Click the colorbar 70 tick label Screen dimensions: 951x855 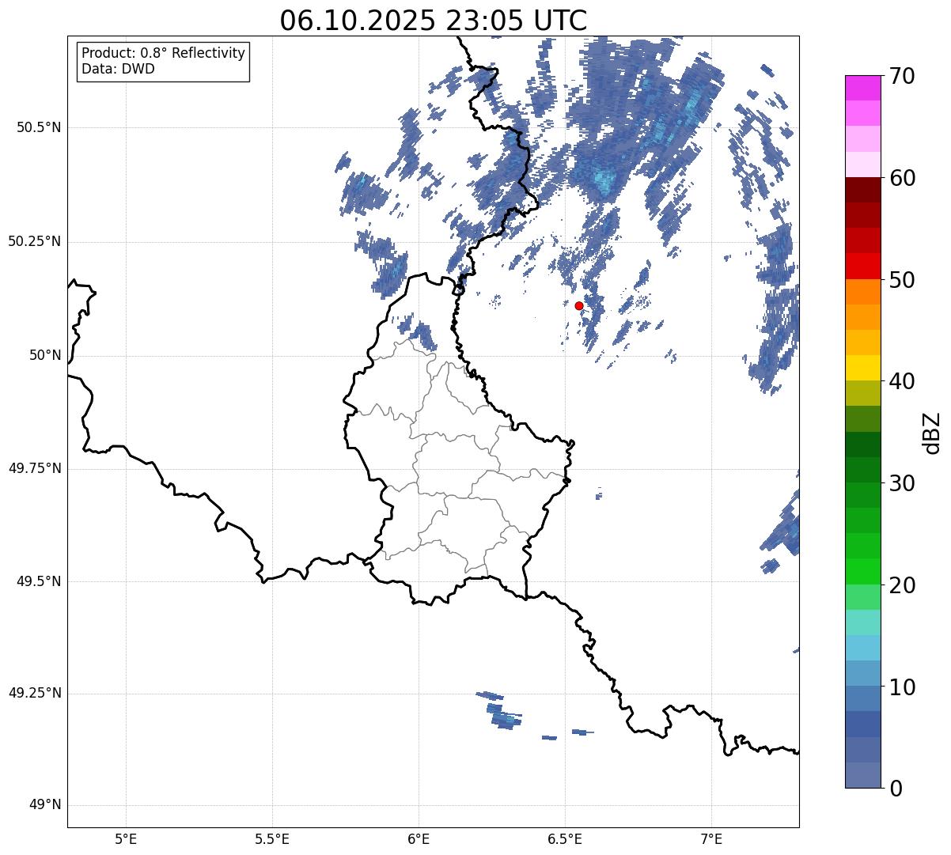point(902,76)
